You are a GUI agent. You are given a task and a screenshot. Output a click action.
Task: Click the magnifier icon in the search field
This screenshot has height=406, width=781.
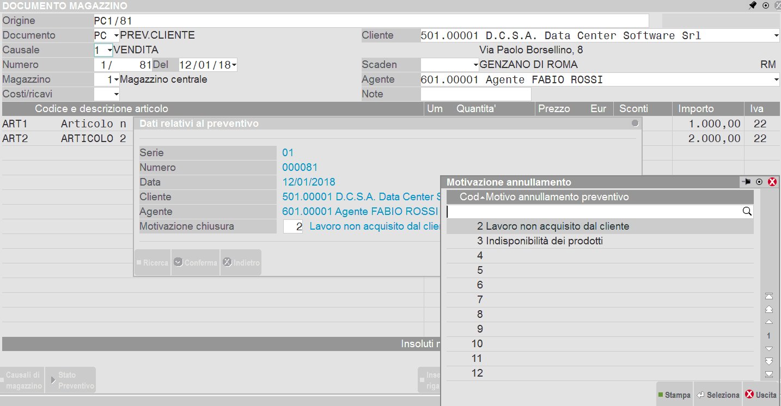pyautogui.click(x=747, y=212)
